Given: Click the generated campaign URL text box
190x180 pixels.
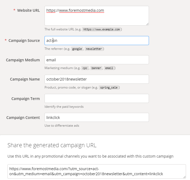Looking at the screenshot, I should pyautogui.click(x=96, y=171).
